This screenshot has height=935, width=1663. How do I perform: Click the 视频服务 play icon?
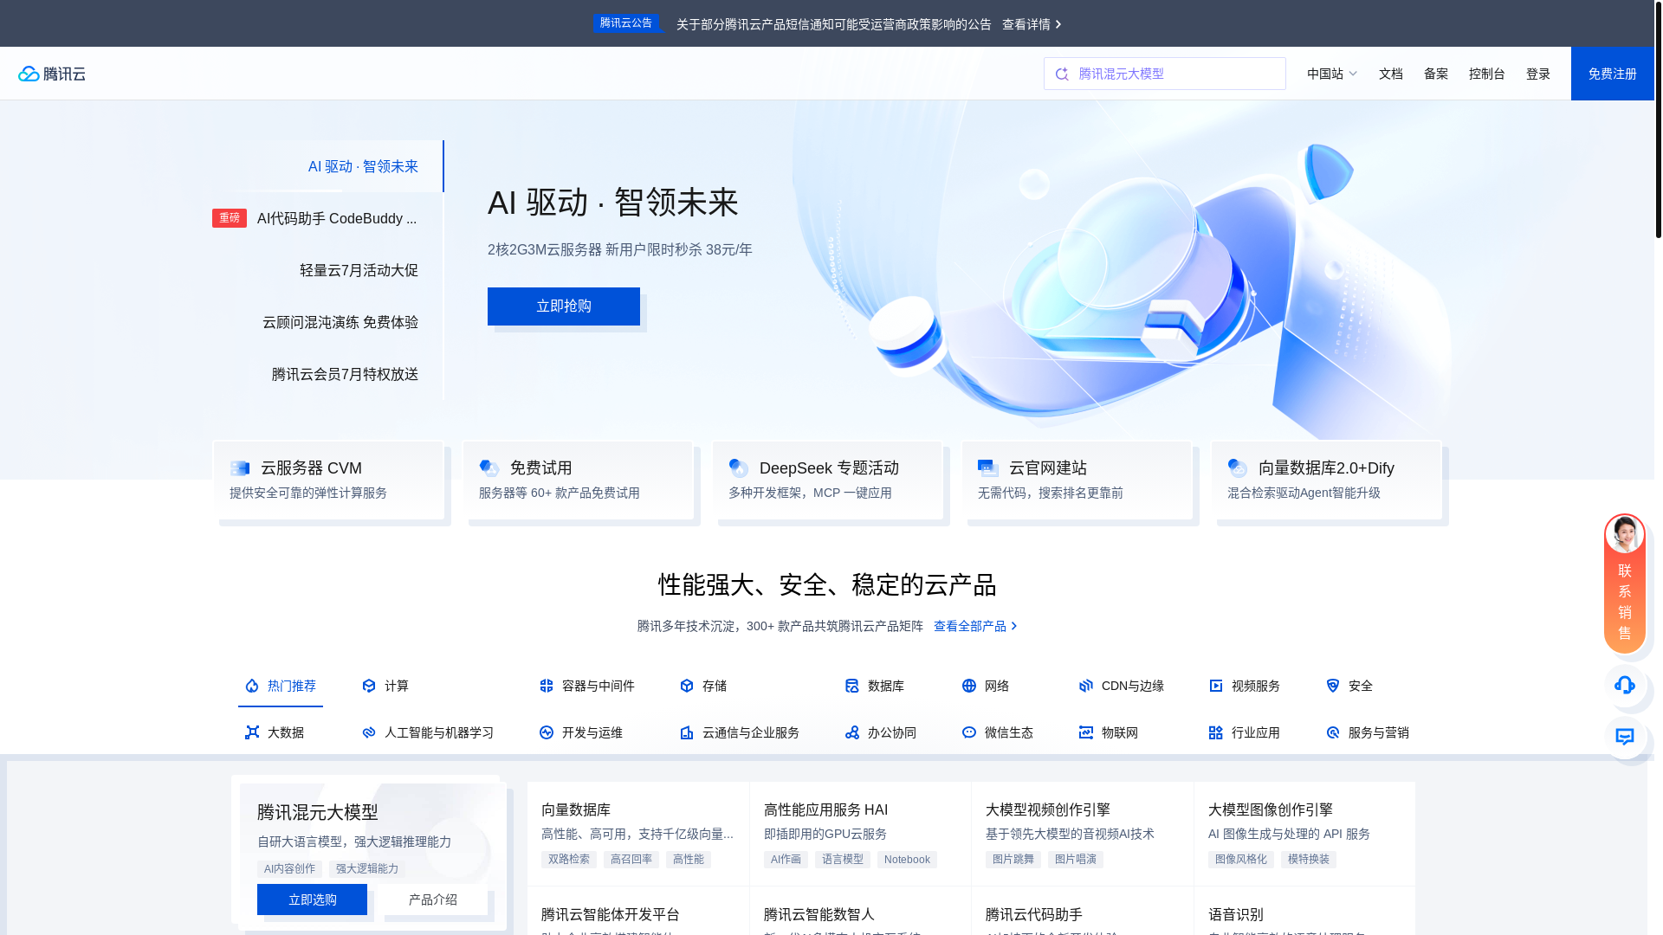[x=1216, y=686]
